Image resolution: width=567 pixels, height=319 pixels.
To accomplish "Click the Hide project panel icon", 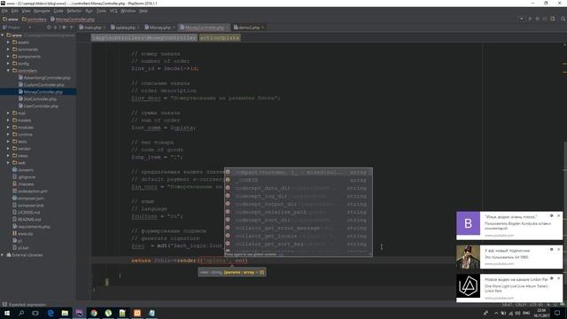I will (x=72, y=27).
